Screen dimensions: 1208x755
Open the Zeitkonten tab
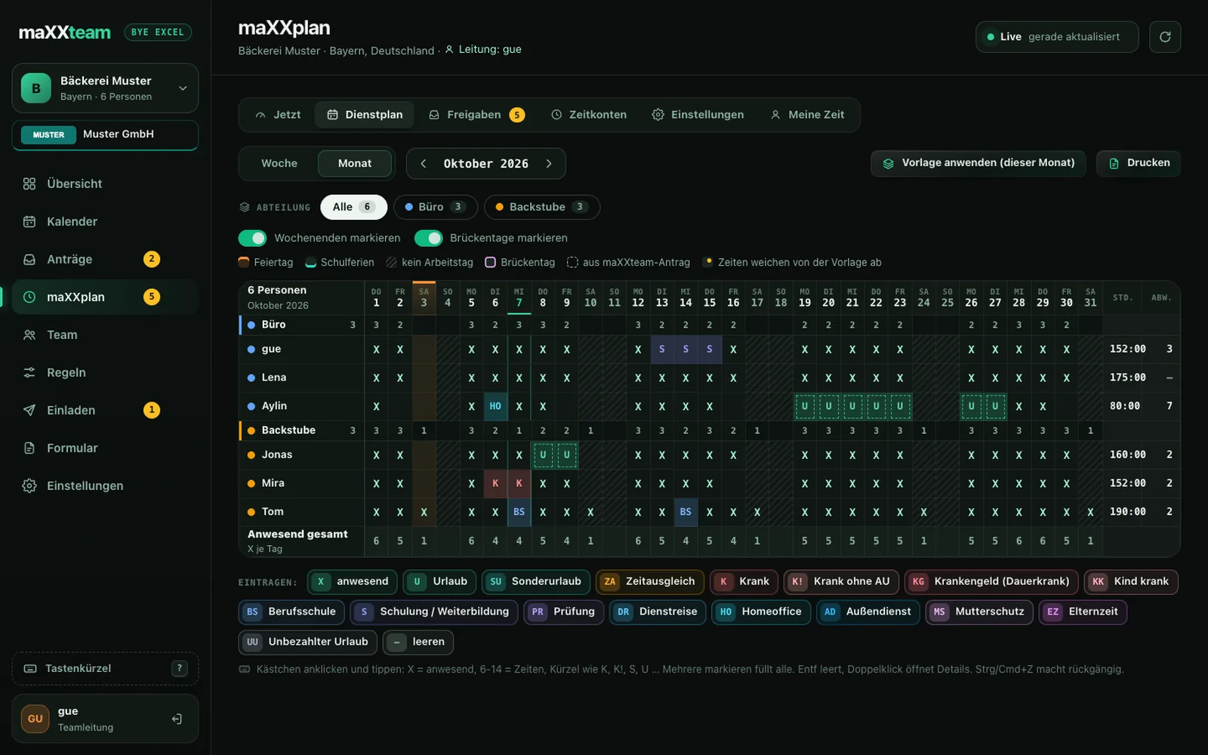(x=589, y=115)
